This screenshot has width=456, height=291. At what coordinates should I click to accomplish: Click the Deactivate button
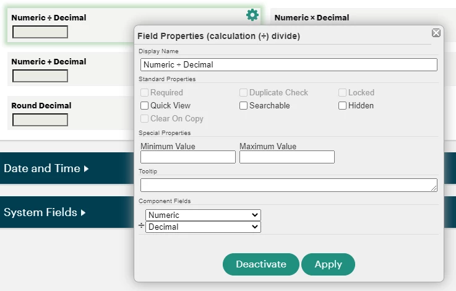click(261, 264)
